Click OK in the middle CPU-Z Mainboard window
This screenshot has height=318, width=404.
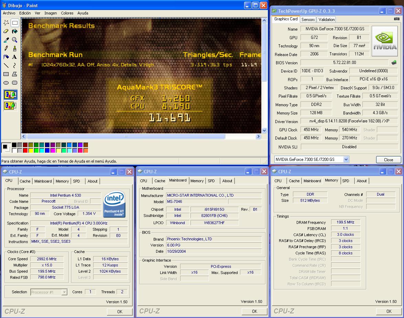(254, 311)
